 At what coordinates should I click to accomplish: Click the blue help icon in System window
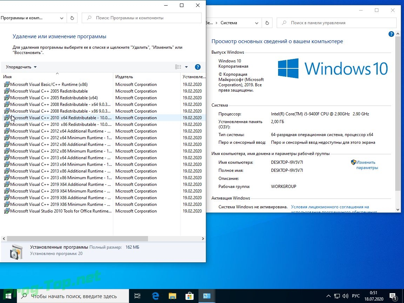tap(391, 34)
